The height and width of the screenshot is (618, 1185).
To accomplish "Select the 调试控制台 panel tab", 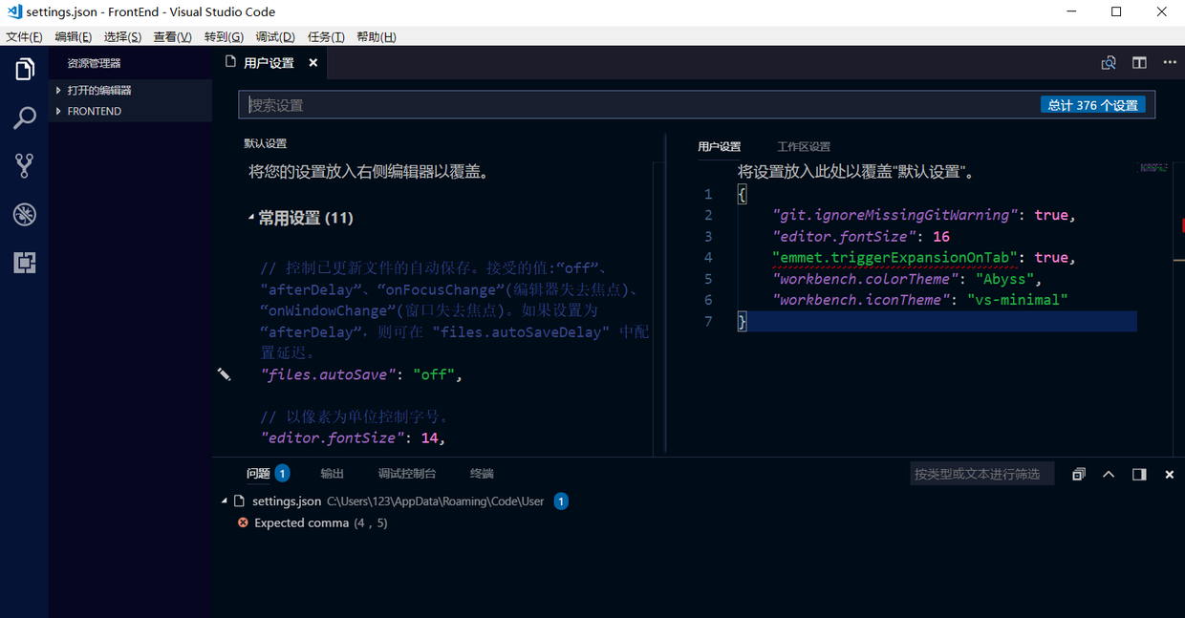I will coord(407,474).
